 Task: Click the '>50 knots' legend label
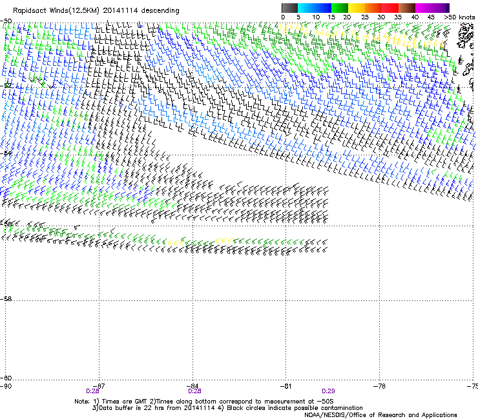coord(459,17)
